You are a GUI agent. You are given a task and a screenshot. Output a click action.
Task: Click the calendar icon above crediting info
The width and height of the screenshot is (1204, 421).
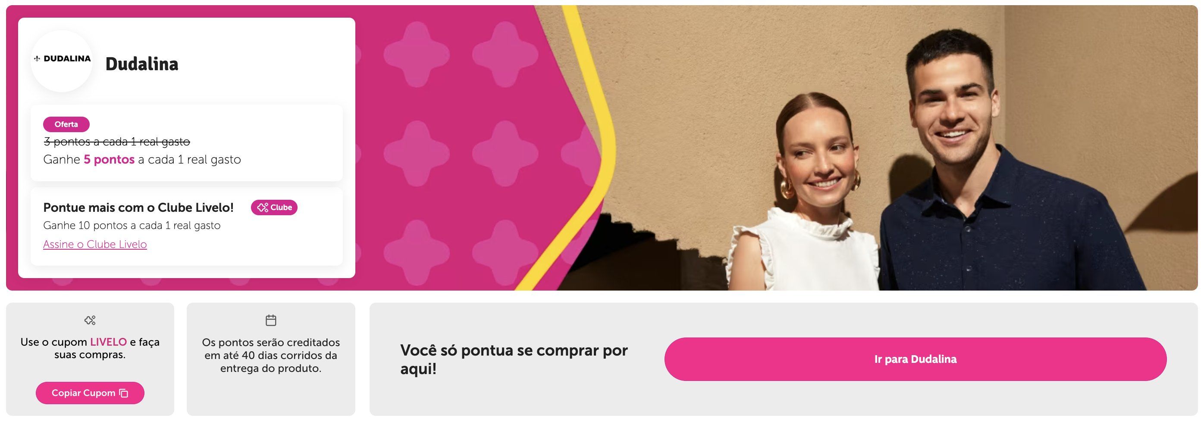coord(271,320)
